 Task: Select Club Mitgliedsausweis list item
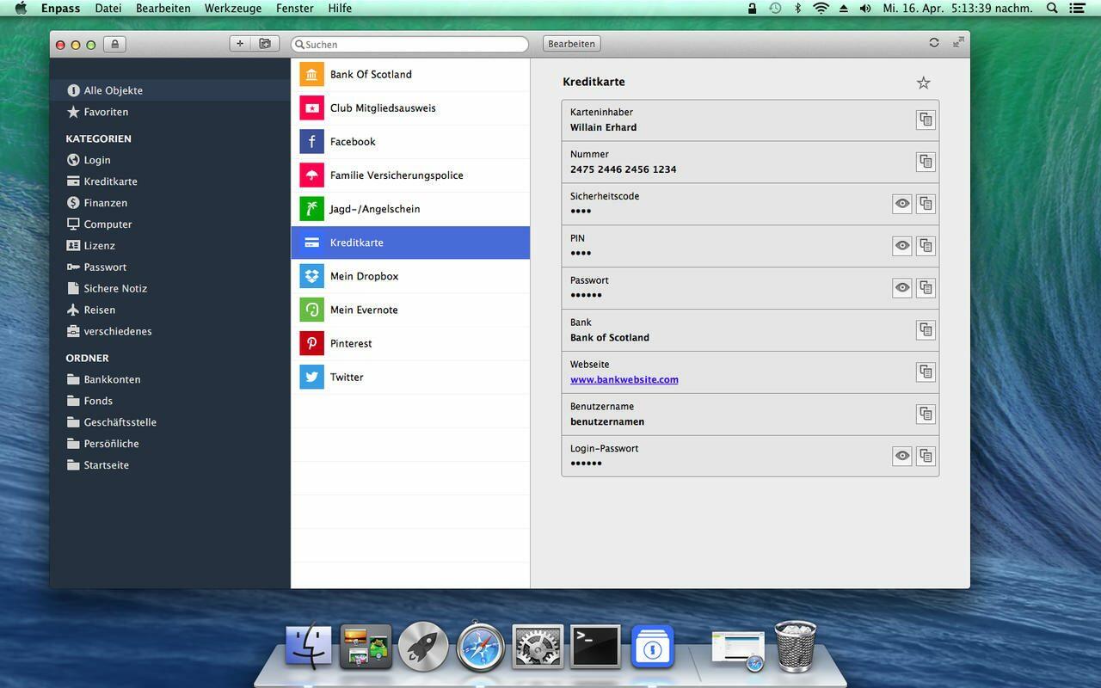click(410, 108)
